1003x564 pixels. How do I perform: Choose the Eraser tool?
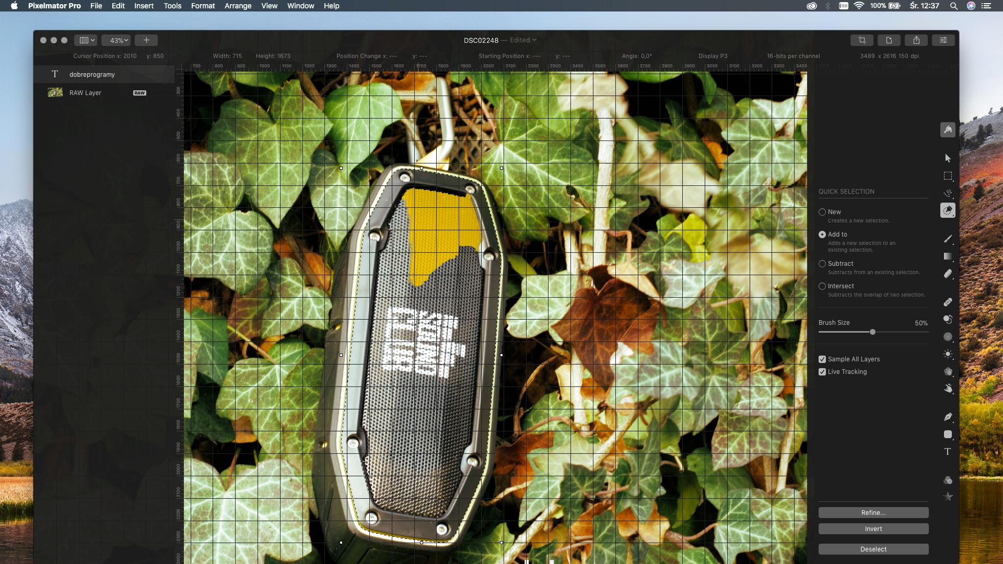pos(948,274)
